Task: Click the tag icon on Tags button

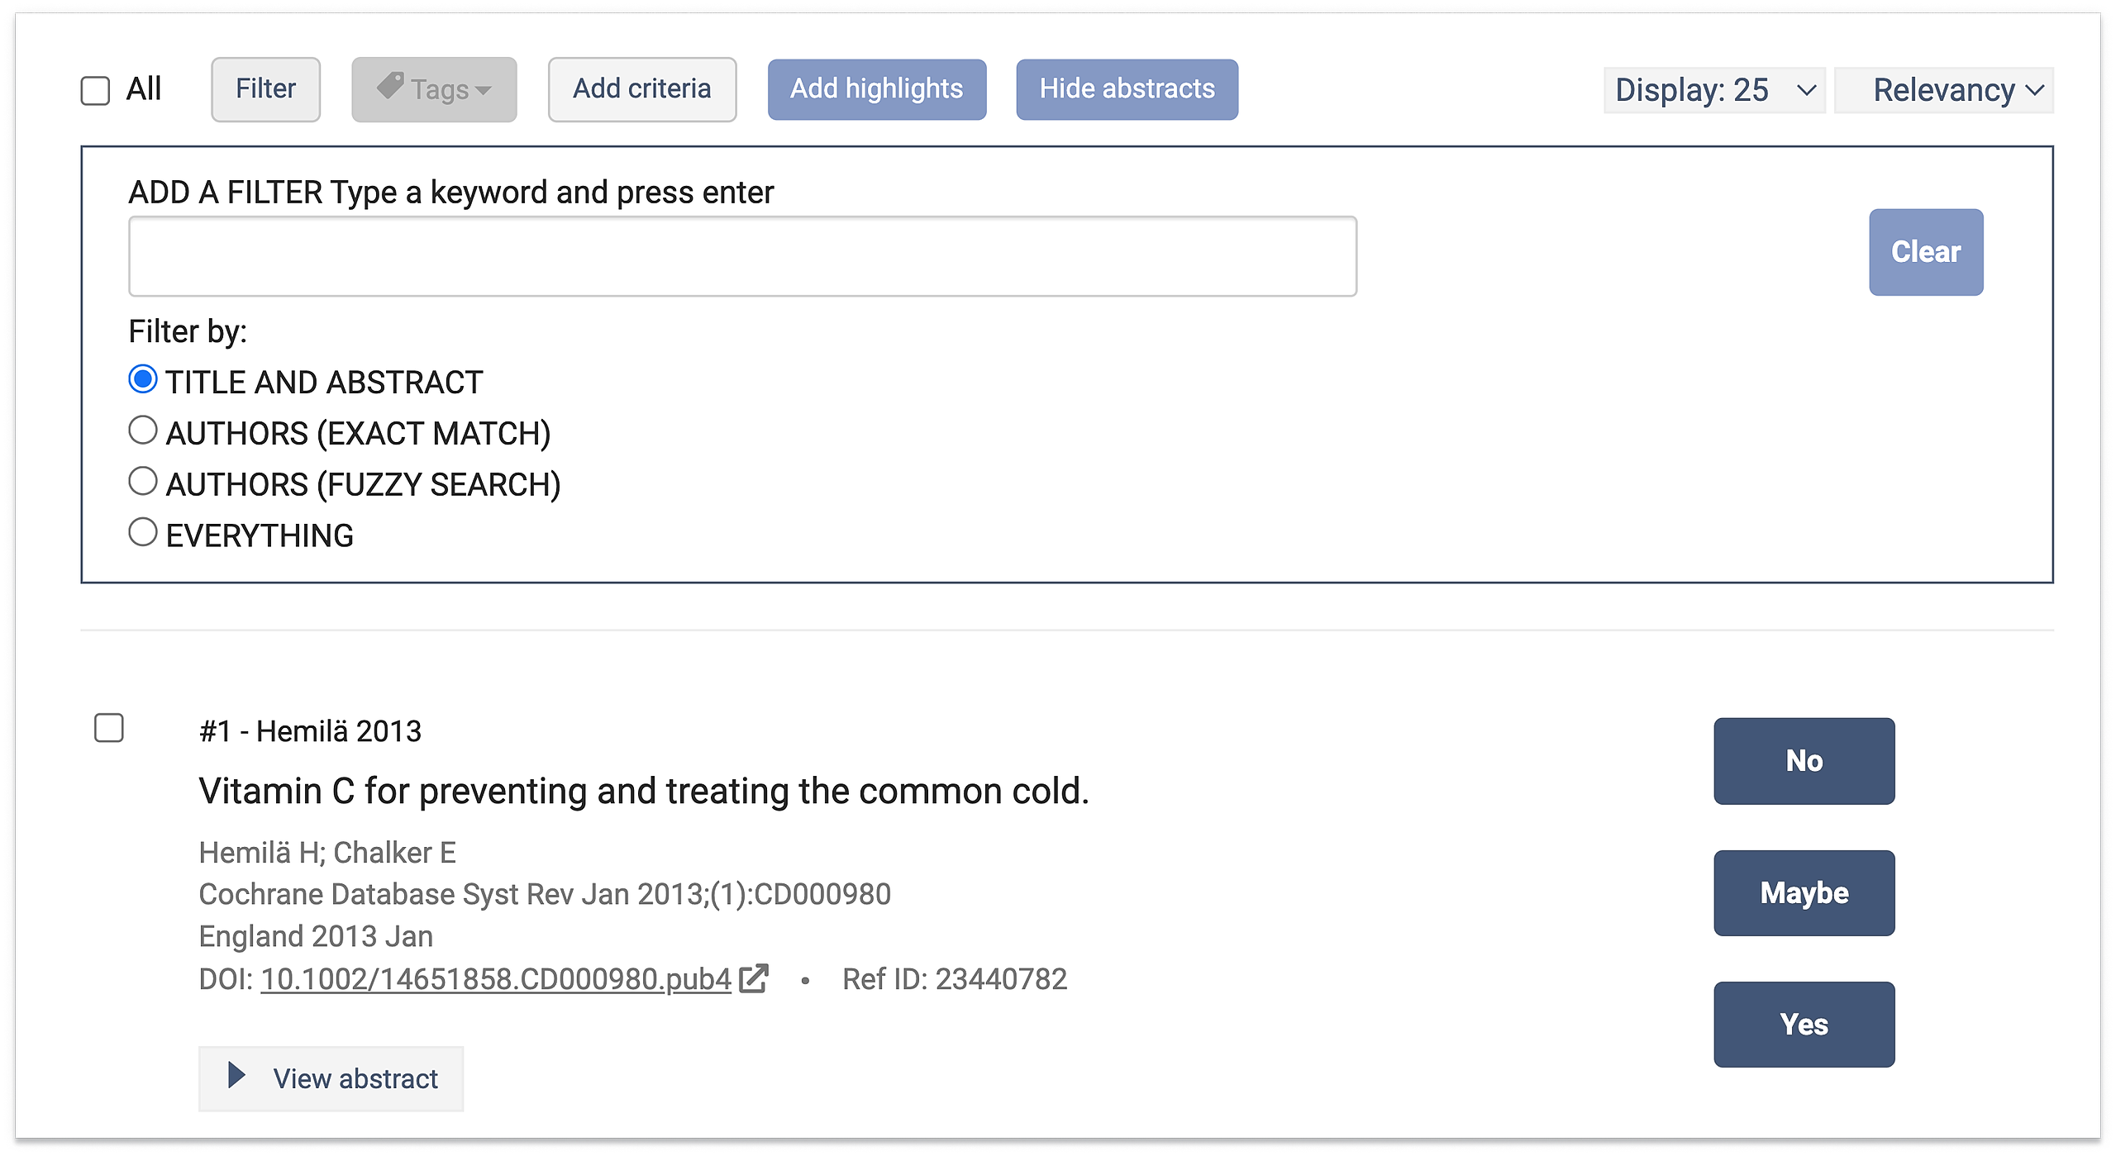Action: tap(390, 86)
